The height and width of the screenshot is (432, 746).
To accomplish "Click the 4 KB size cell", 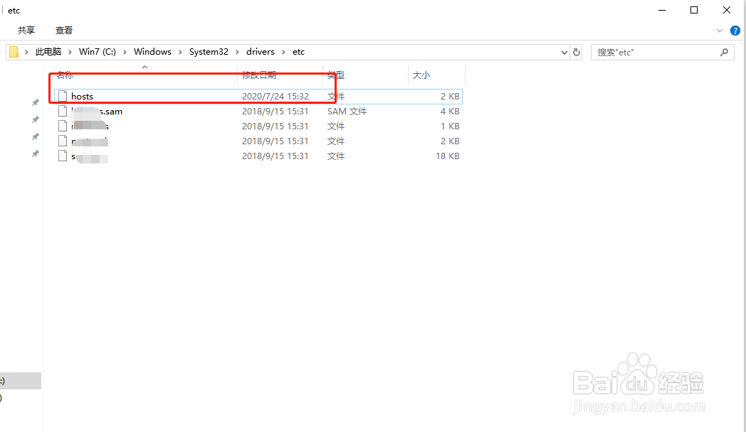I will pos(450,112).
